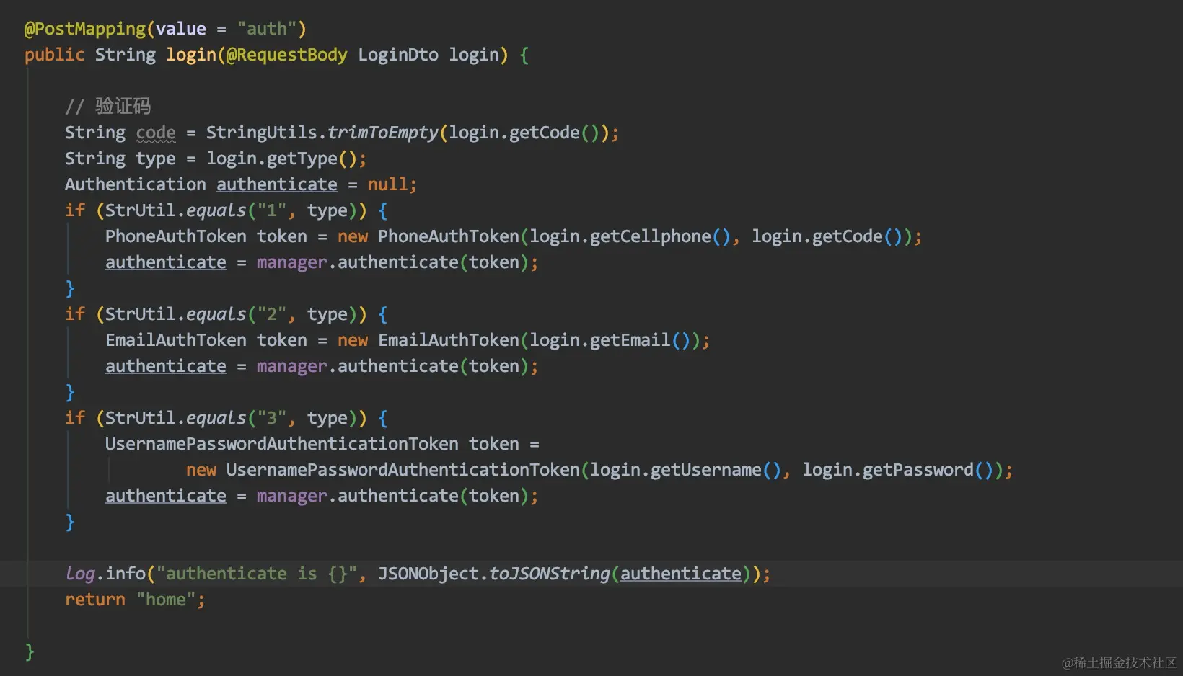The height and width of the screenshot is (676, 1183).
Task: Click the wavy-underlined code variable
Action: [156, 133]
